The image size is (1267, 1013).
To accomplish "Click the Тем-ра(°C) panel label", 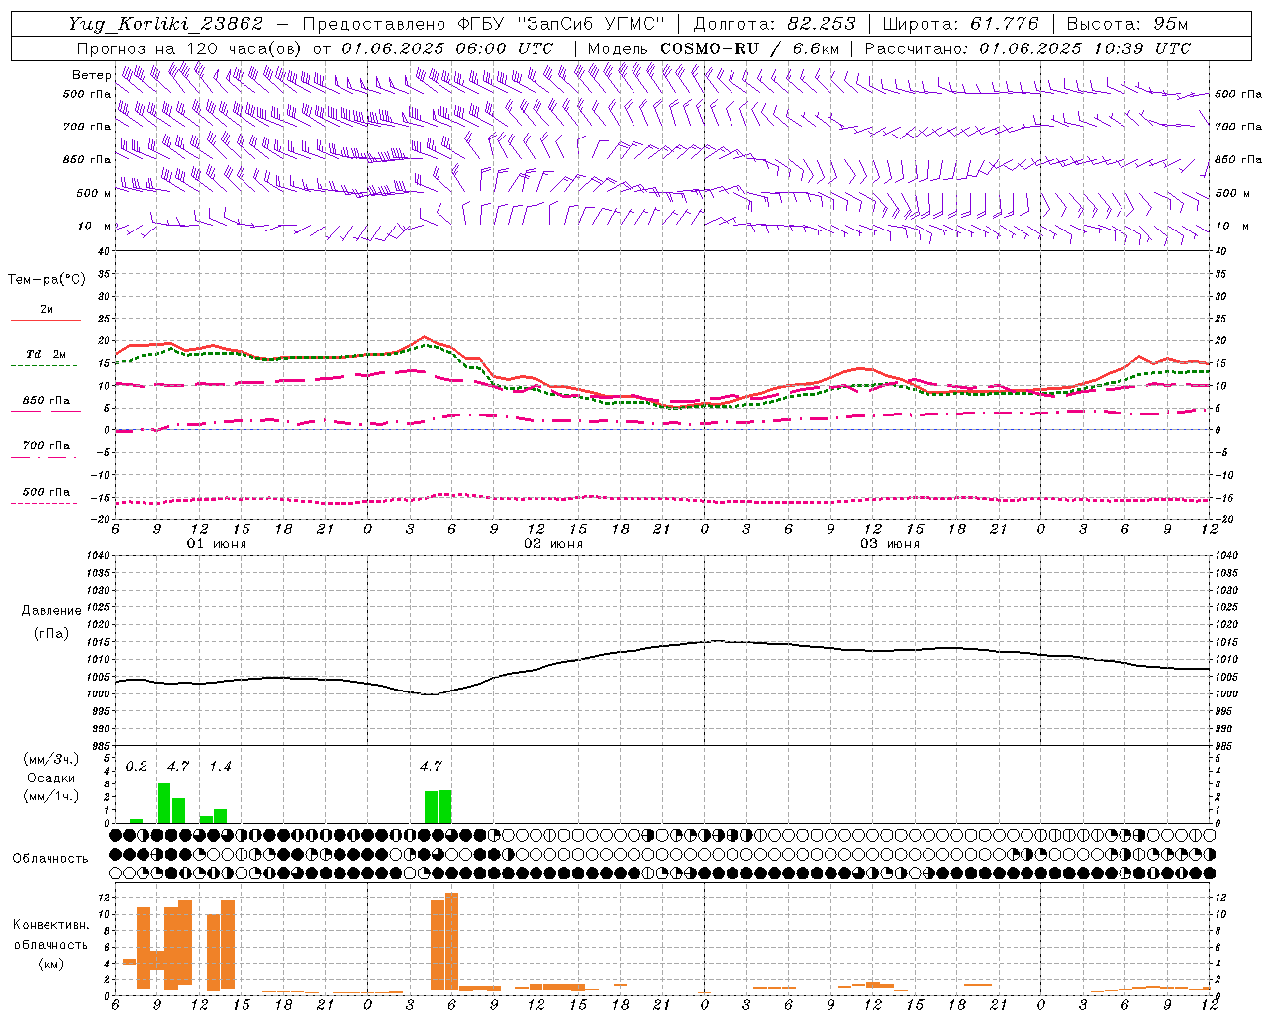I will click(47, 280).
